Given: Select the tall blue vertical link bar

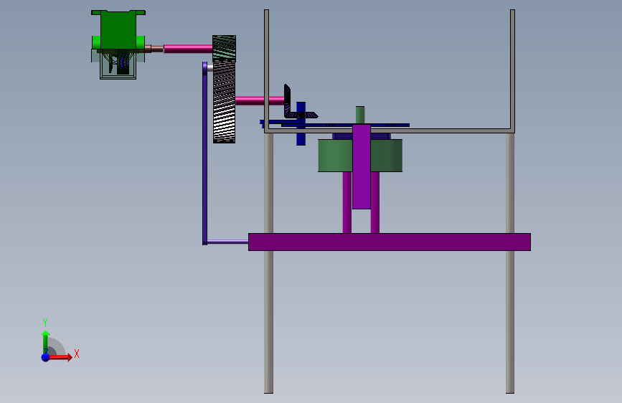Looking at the screenshot, I should click(204, 153).
